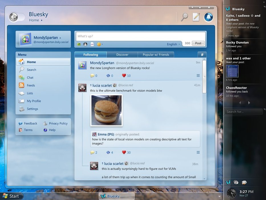
Task: Open Search from the Menu panel
Action: (x=43, y=70)
